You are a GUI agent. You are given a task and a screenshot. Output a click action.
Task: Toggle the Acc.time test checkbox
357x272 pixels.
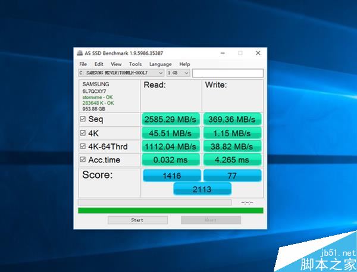(x=83, y=160)
